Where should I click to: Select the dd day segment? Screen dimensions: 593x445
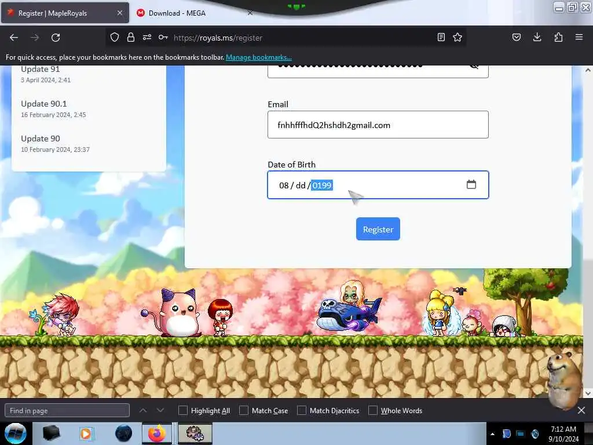[x=301, y=185]
